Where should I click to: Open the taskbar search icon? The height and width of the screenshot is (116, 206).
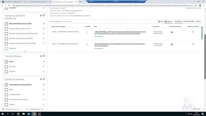[x=8, y=114]
